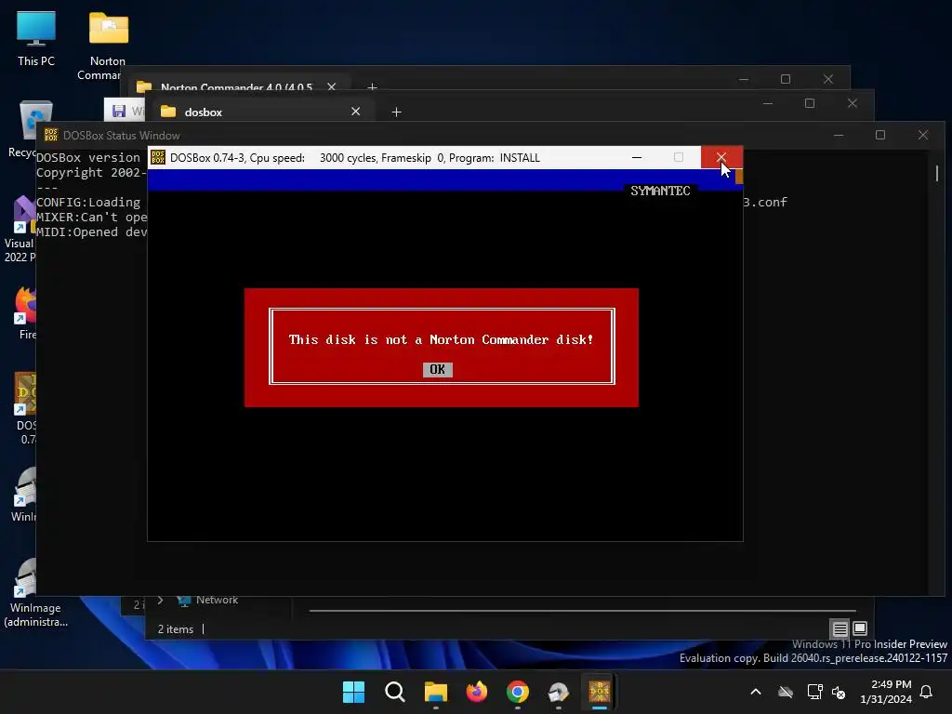The width and height of the screenshot is (952, 714).
Task: Click the DOSBox Status Window title icon
Action: tap(51, 135)
